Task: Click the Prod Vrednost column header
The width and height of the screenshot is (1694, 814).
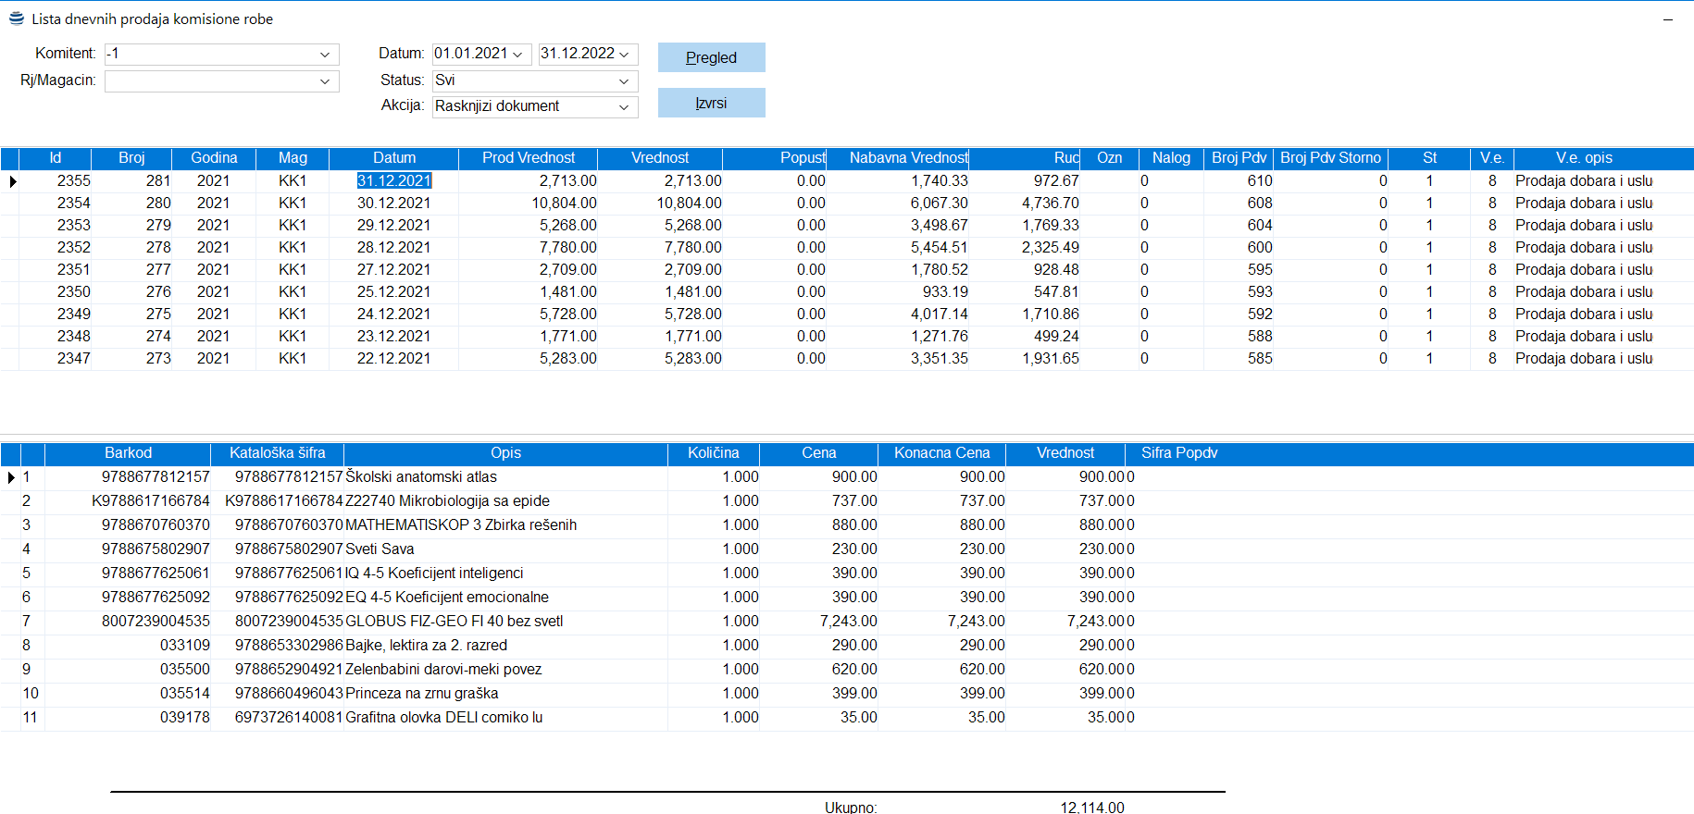Action: (528, 158)
